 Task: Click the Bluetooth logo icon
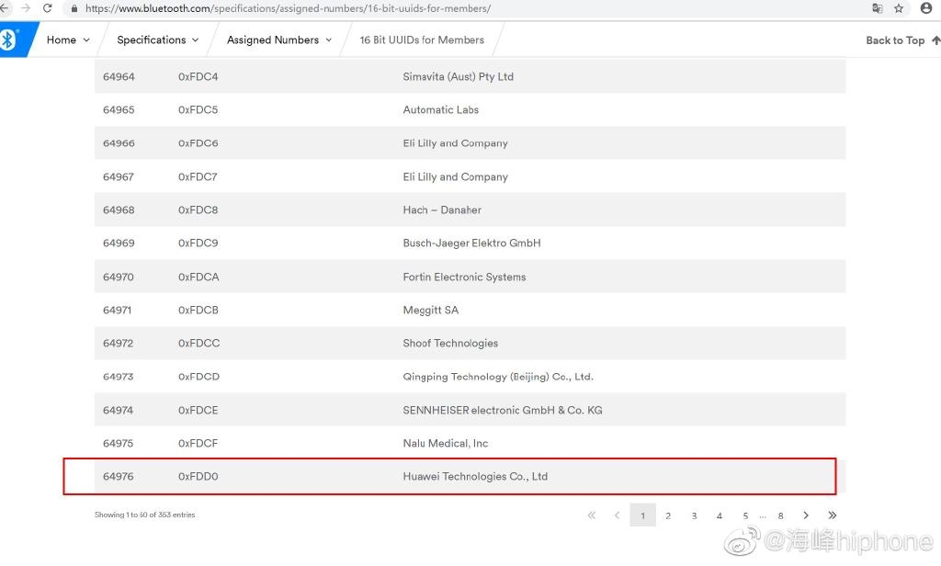(x=8, y=40)
